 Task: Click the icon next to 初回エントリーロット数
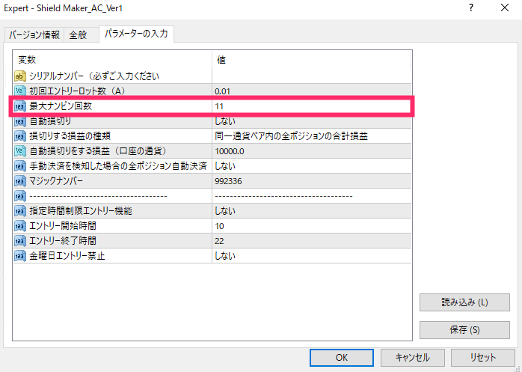click(x=20, y=91)
